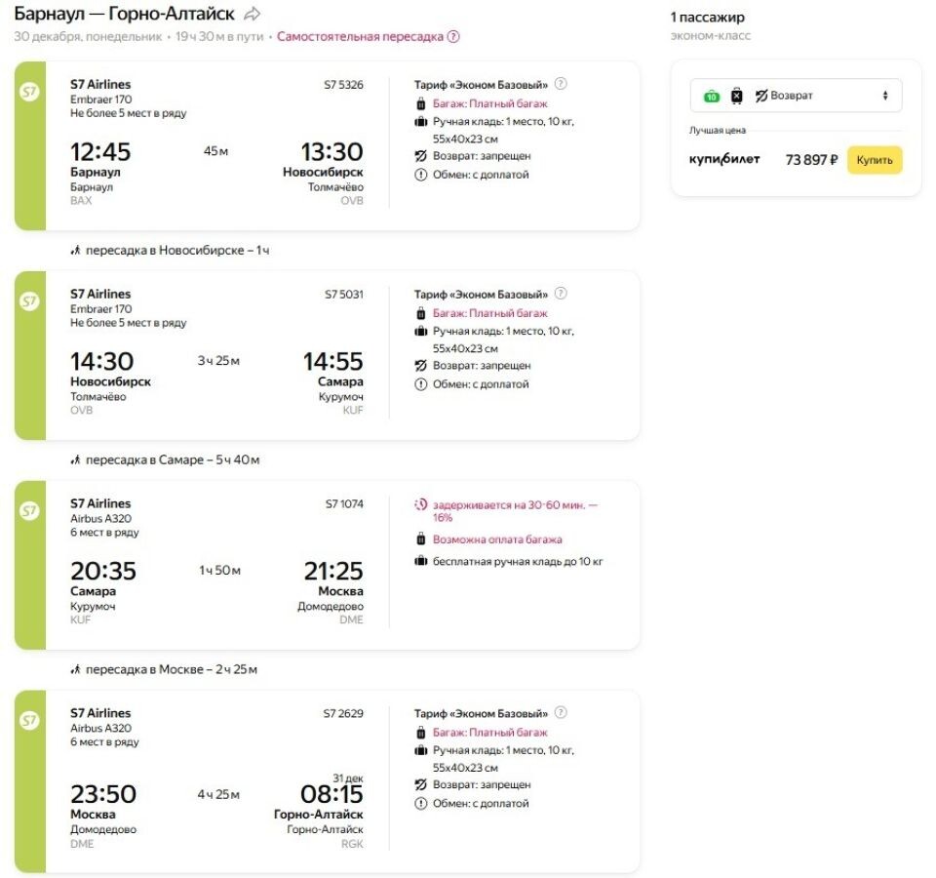
Task: Click the hand luggage icon for flight S7 5031
Action: point(422,329)
